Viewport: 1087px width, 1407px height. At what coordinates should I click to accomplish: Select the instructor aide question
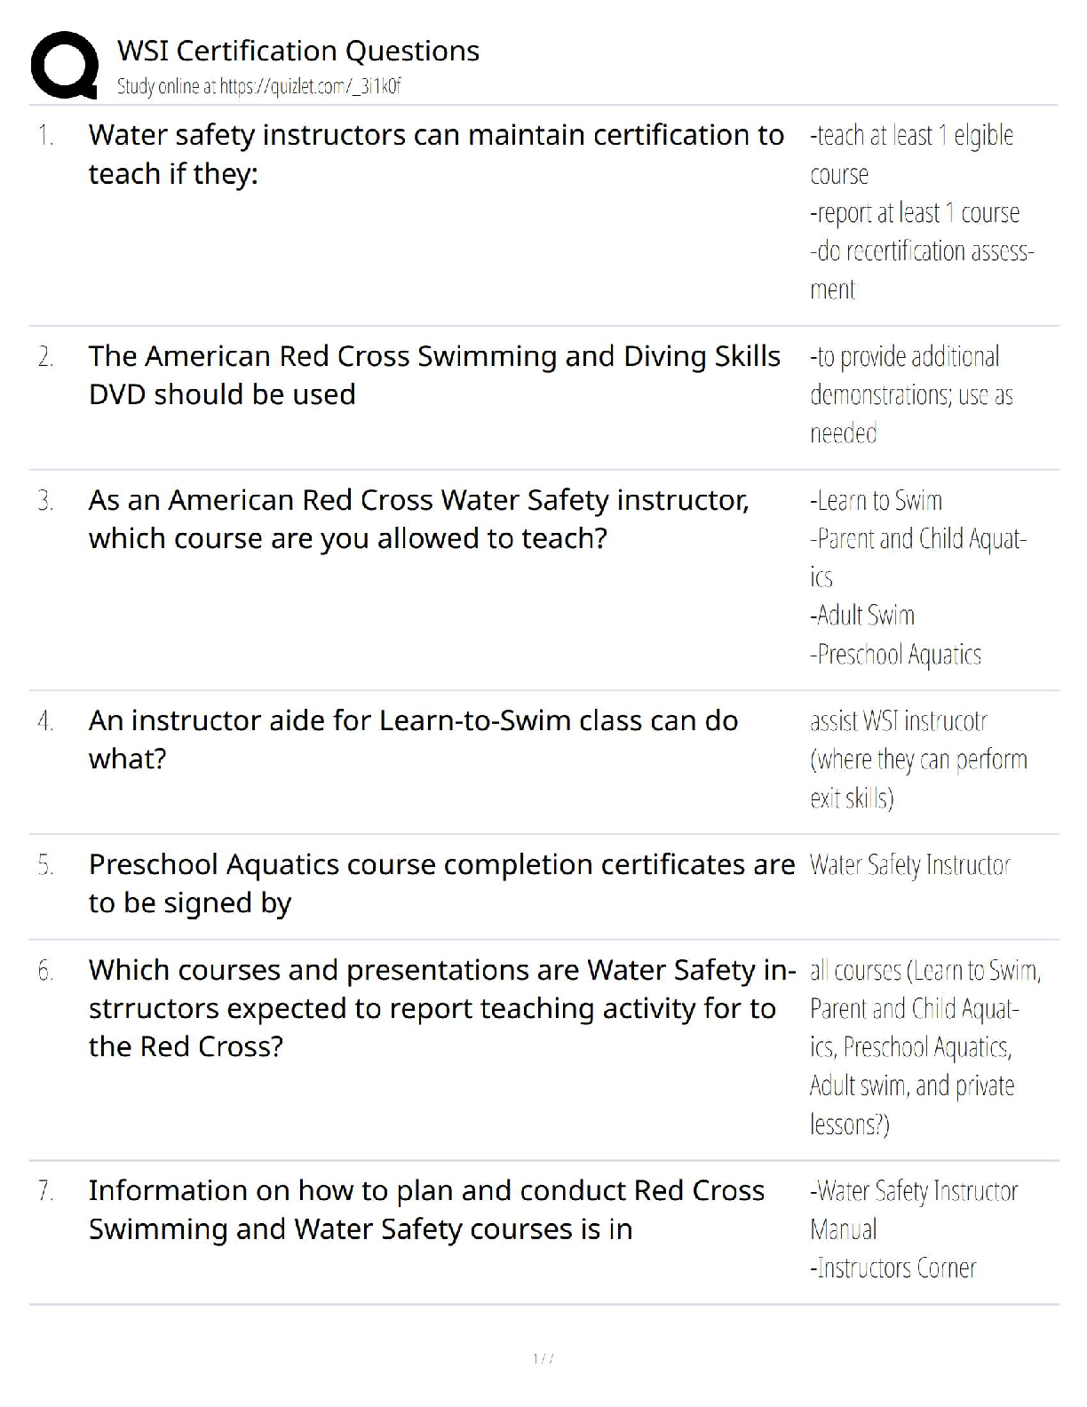(x=413, y=739)
